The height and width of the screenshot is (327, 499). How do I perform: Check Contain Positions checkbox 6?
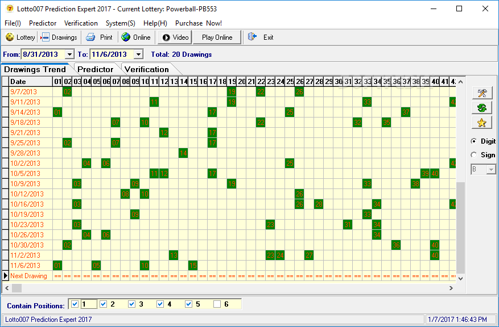[x=217, y=304]
